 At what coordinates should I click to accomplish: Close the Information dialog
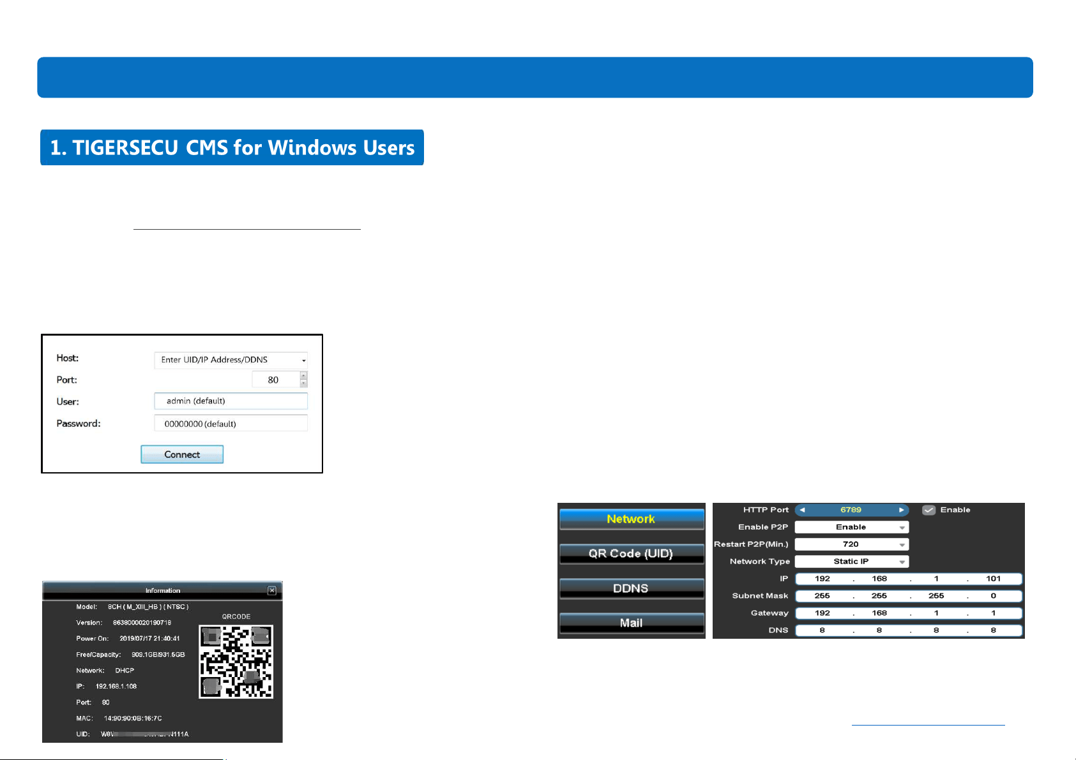(x=272, y=590)
